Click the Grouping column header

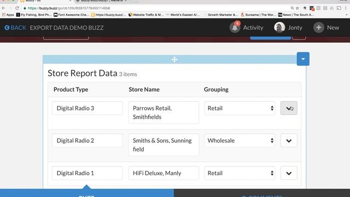216,89
